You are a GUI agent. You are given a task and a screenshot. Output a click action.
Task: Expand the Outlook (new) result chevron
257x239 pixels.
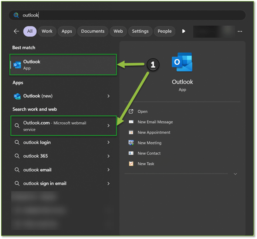(108, 96)
